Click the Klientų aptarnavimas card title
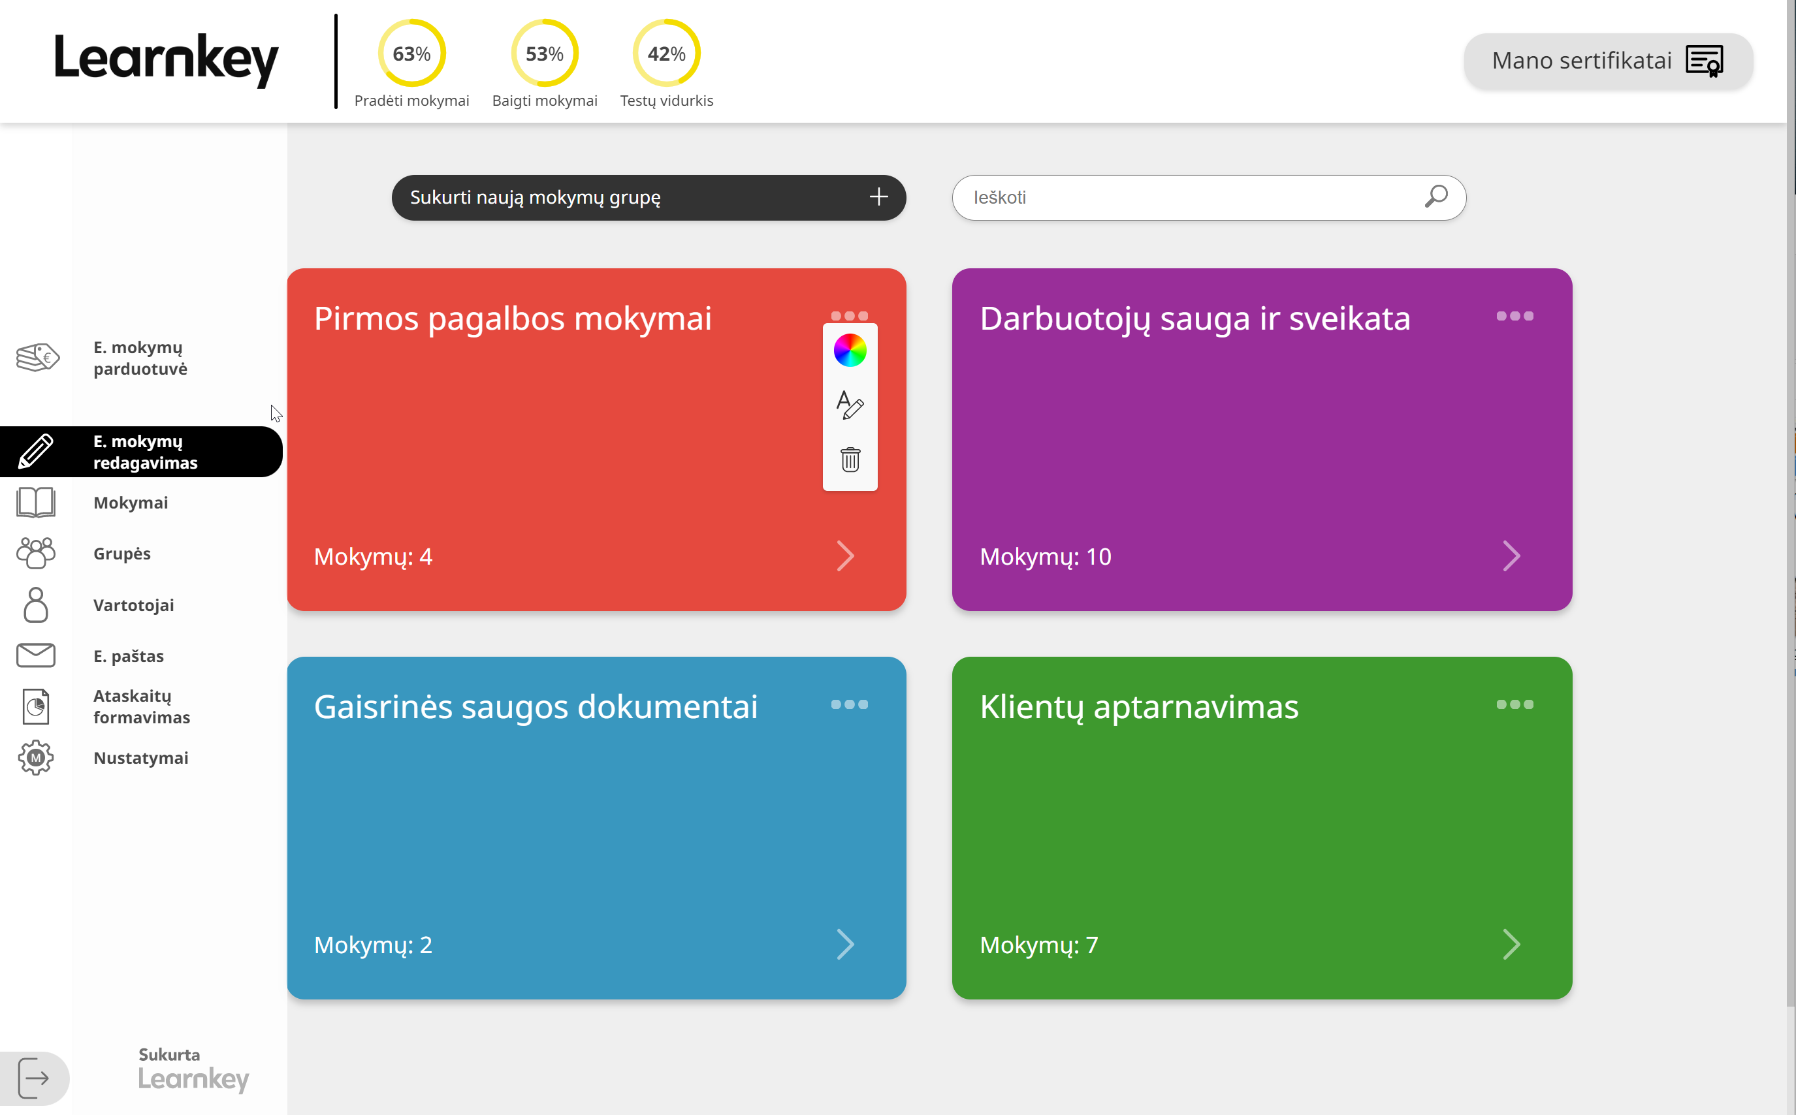1796x1115 pixels. 1139,707
